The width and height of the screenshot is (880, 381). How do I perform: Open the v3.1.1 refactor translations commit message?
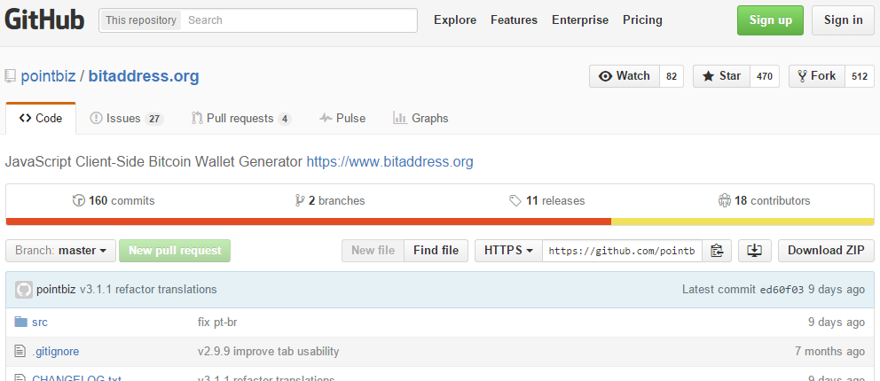148,290
